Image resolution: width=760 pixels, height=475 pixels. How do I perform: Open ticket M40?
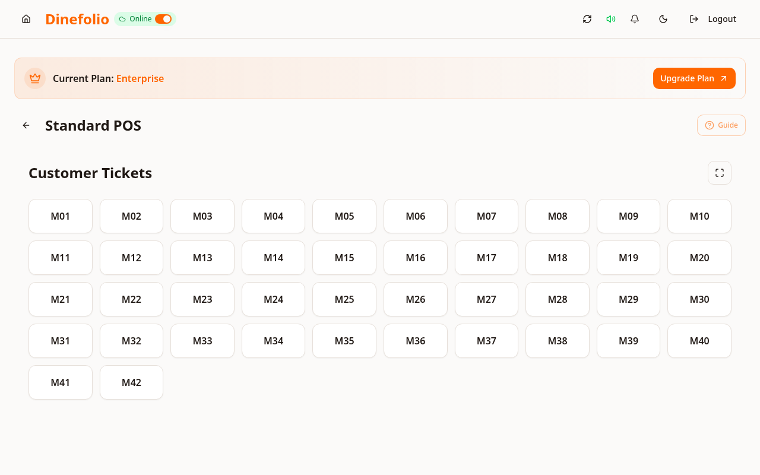(x=699, y=341)
